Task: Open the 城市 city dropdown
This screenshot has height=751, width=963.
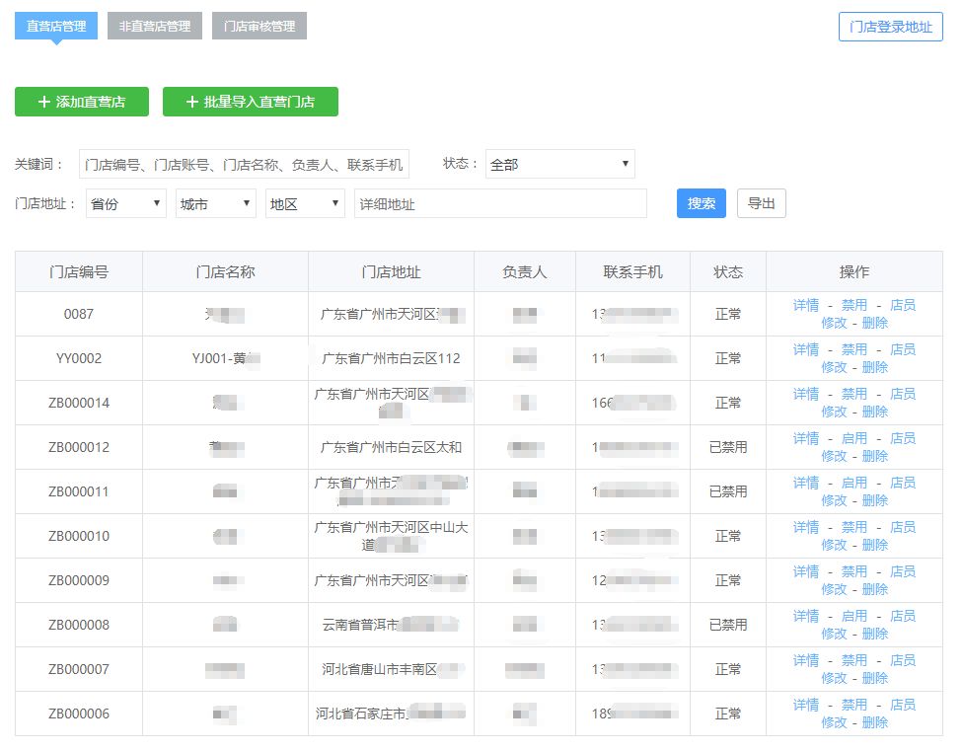Action: [x=215, y=203]
